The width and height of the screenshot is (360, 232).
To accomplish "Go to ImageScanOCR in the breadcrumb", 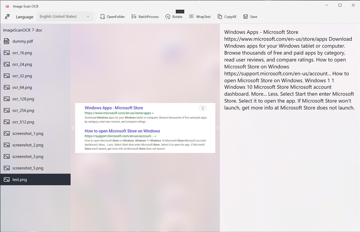I will 17,30.
